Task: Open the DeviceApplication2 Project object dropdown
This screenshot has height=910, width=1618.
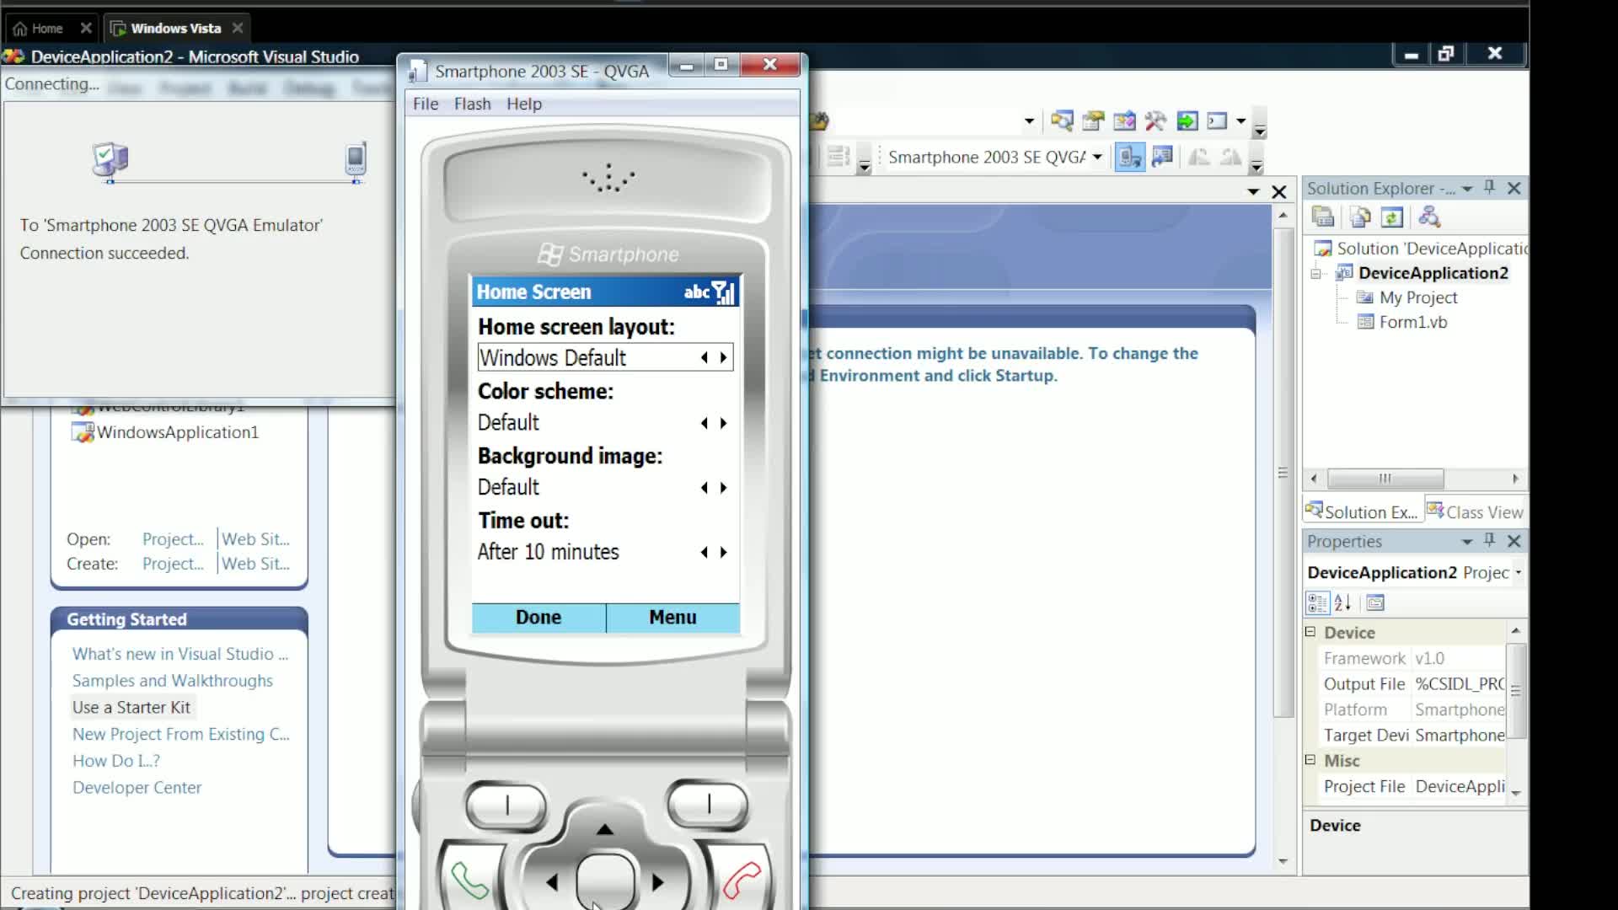Action: pos(1519,573)
